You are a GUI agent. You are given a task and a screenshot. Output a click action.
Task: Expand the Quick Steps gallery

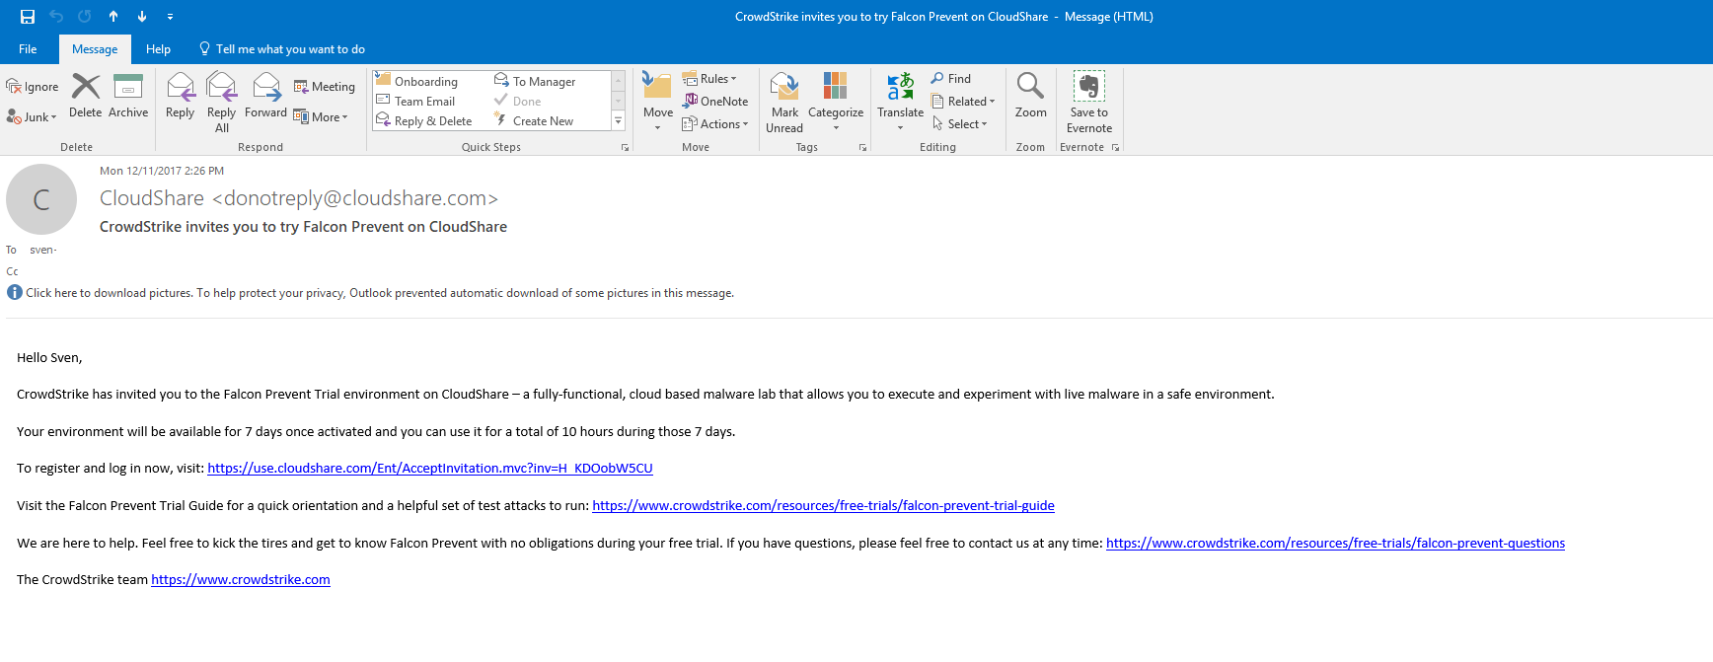click(619, 121)
